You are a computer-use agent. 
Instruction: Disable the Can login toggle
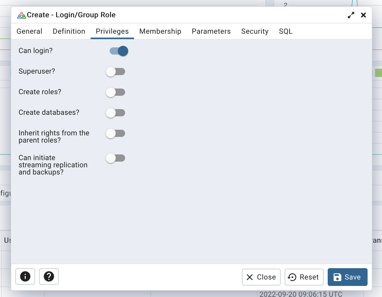(x=119, y=51)
